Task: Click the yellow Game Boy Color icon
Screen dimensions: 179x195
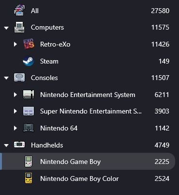Action: point(29,178)
